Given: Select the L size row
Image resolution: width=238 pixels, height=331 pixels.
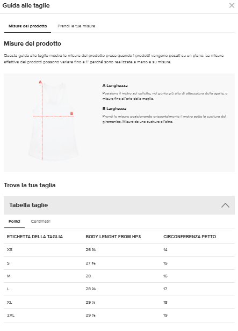Looking at the screenshot, I should (x=119, y=289).
